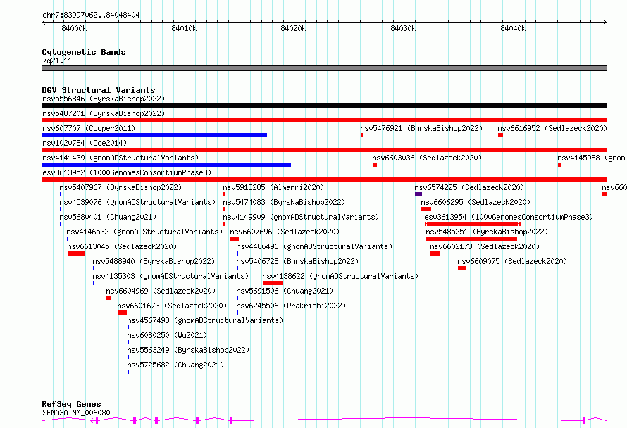Click the nsv1020784 (Coe2014) label
This screenshot has width=627, height=428.
[x=85, y=143]
